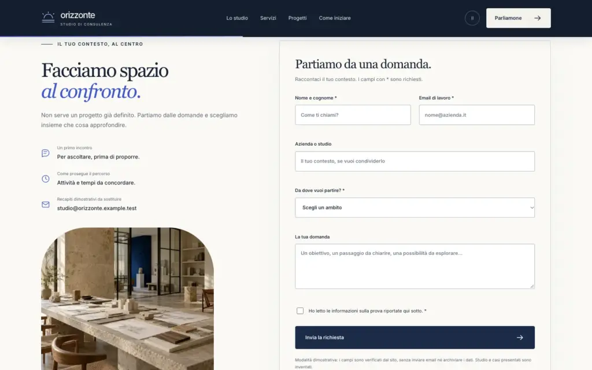Click the 'STUDIO DI CONSULENZA' tagline
Image resolution: width=592 pixels, height=370 pixels.
[x=86, y=24]
